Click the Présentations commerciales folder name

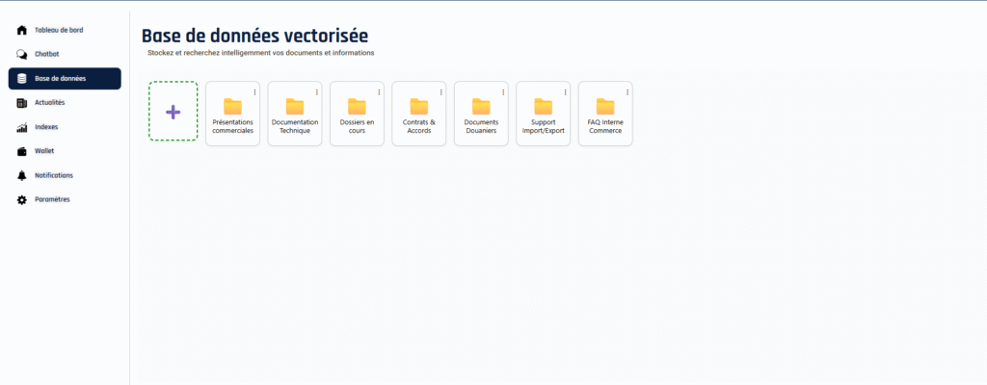[233, 126]
